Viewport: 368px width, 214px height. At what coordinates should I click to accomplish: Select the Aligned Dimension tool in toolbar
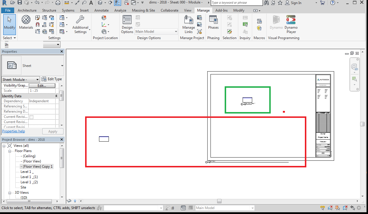tap(77, 3)
